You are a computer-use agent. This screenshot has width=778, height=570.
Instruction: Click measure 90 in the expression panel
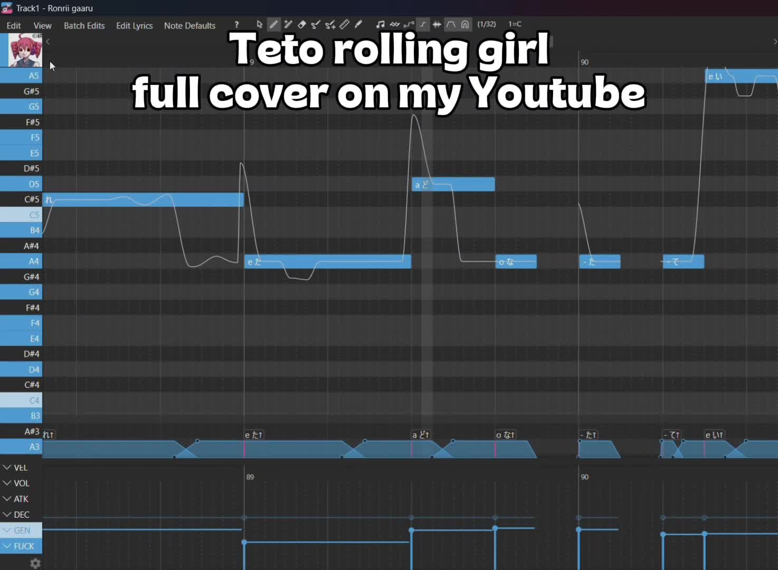pyautogui.click(x=584, y=477)
